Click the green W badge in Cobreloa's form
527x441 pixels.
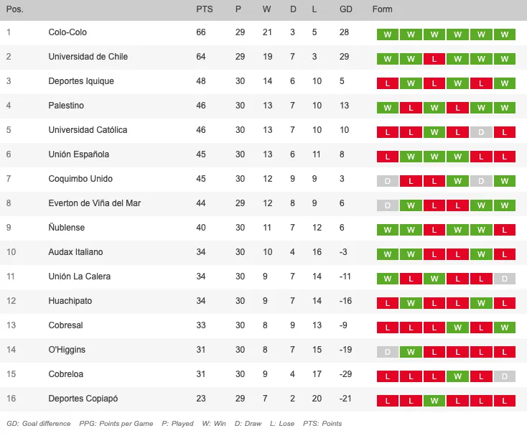coord(458,376)
